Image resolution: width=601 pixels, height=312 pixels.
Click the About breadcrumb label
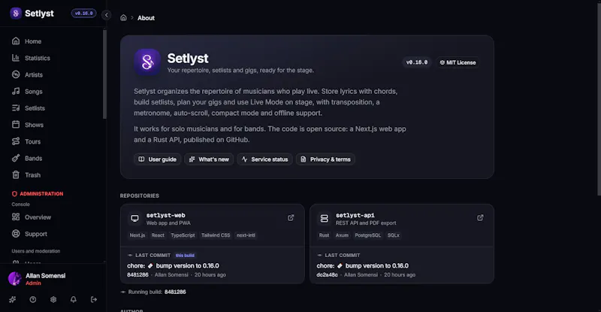146,18
